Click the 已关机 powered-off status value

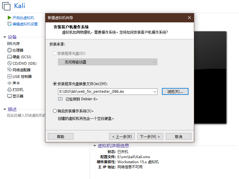point(123,152)
